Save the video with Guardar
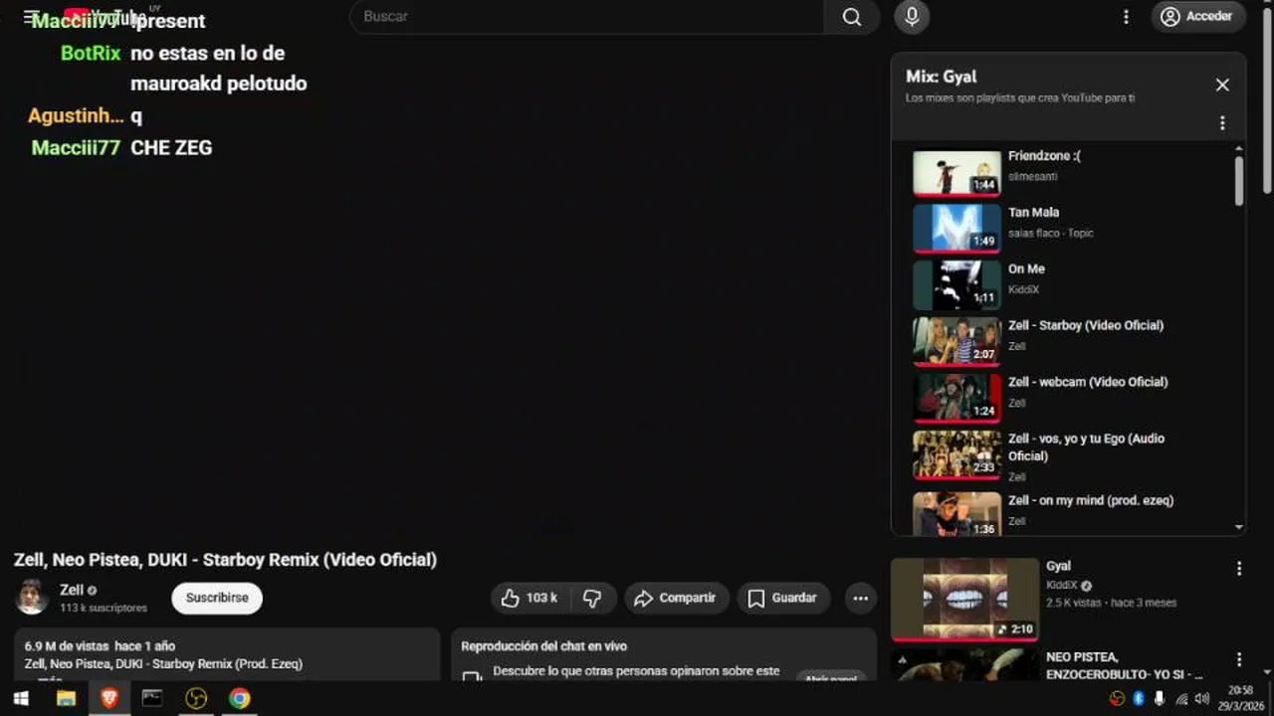 [783, 598]
